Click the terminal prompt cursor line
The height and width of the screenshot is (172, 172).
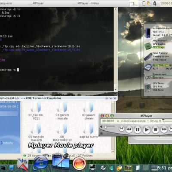click(x=9, y=70)
